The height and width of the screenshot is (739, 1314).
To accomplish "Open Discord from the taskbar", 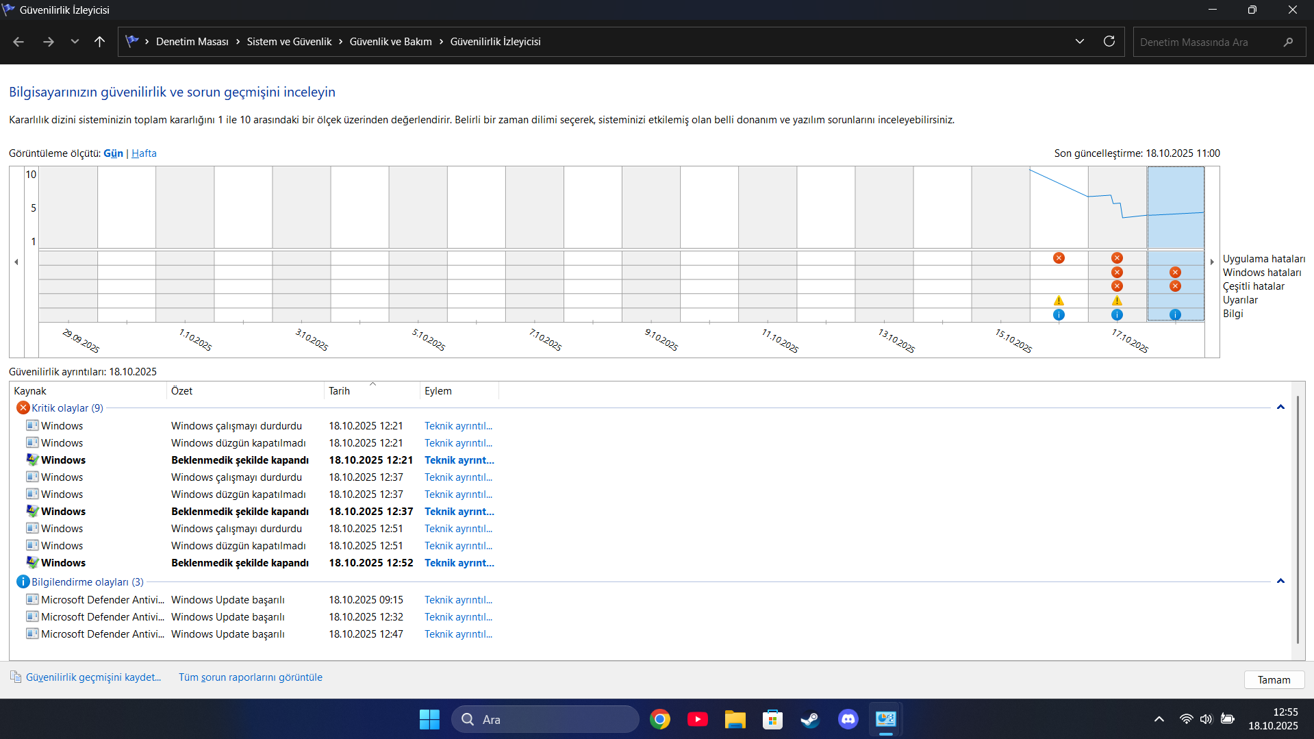I will click(848, 719).
